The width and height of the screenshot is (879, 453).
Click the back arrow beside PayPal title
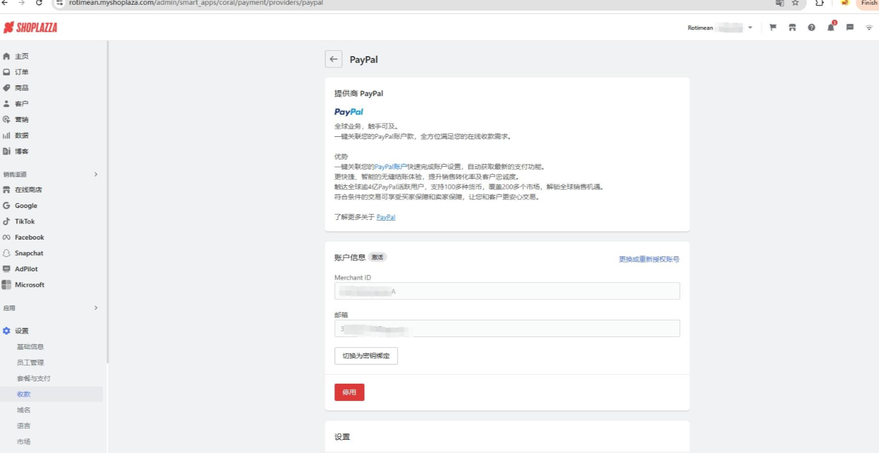[x=334, y=59]
